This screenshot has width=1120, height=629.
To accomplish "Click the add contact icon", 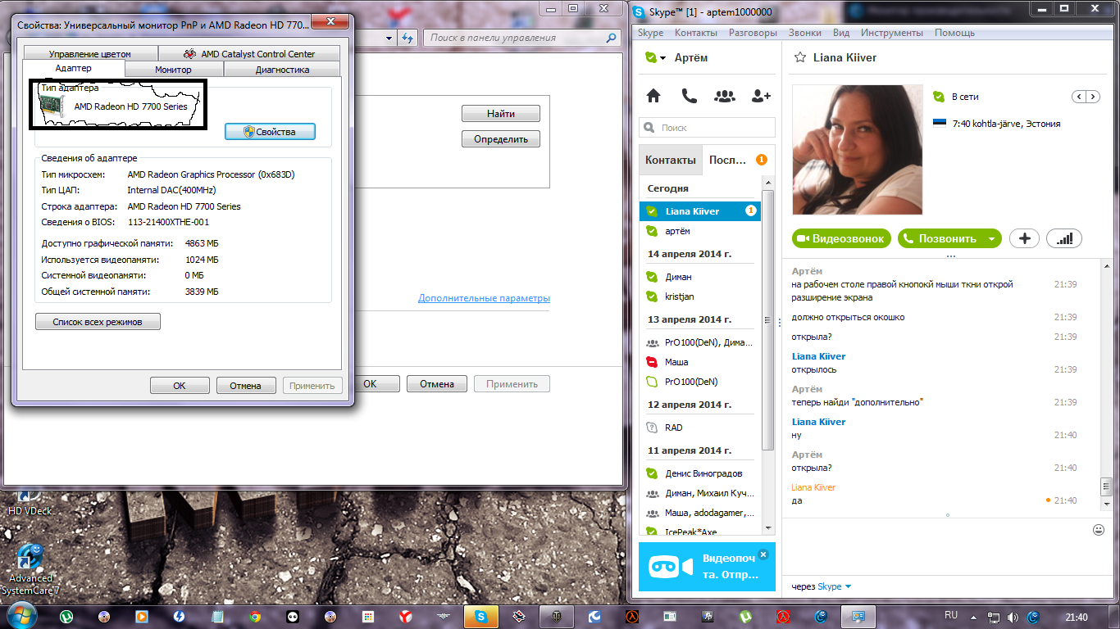I will (762, 96).
